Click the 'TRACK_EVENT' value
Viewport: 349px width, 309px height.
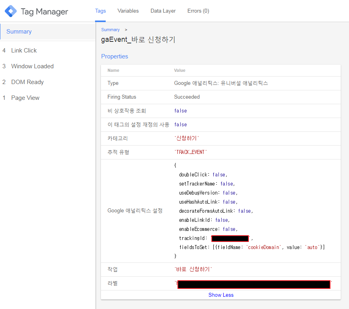click(x=190, y=152)
